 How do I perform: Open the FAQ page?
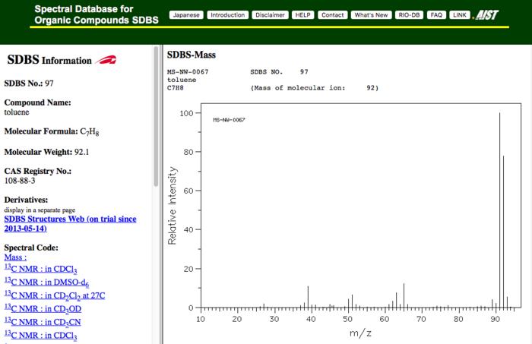point(436,14)
